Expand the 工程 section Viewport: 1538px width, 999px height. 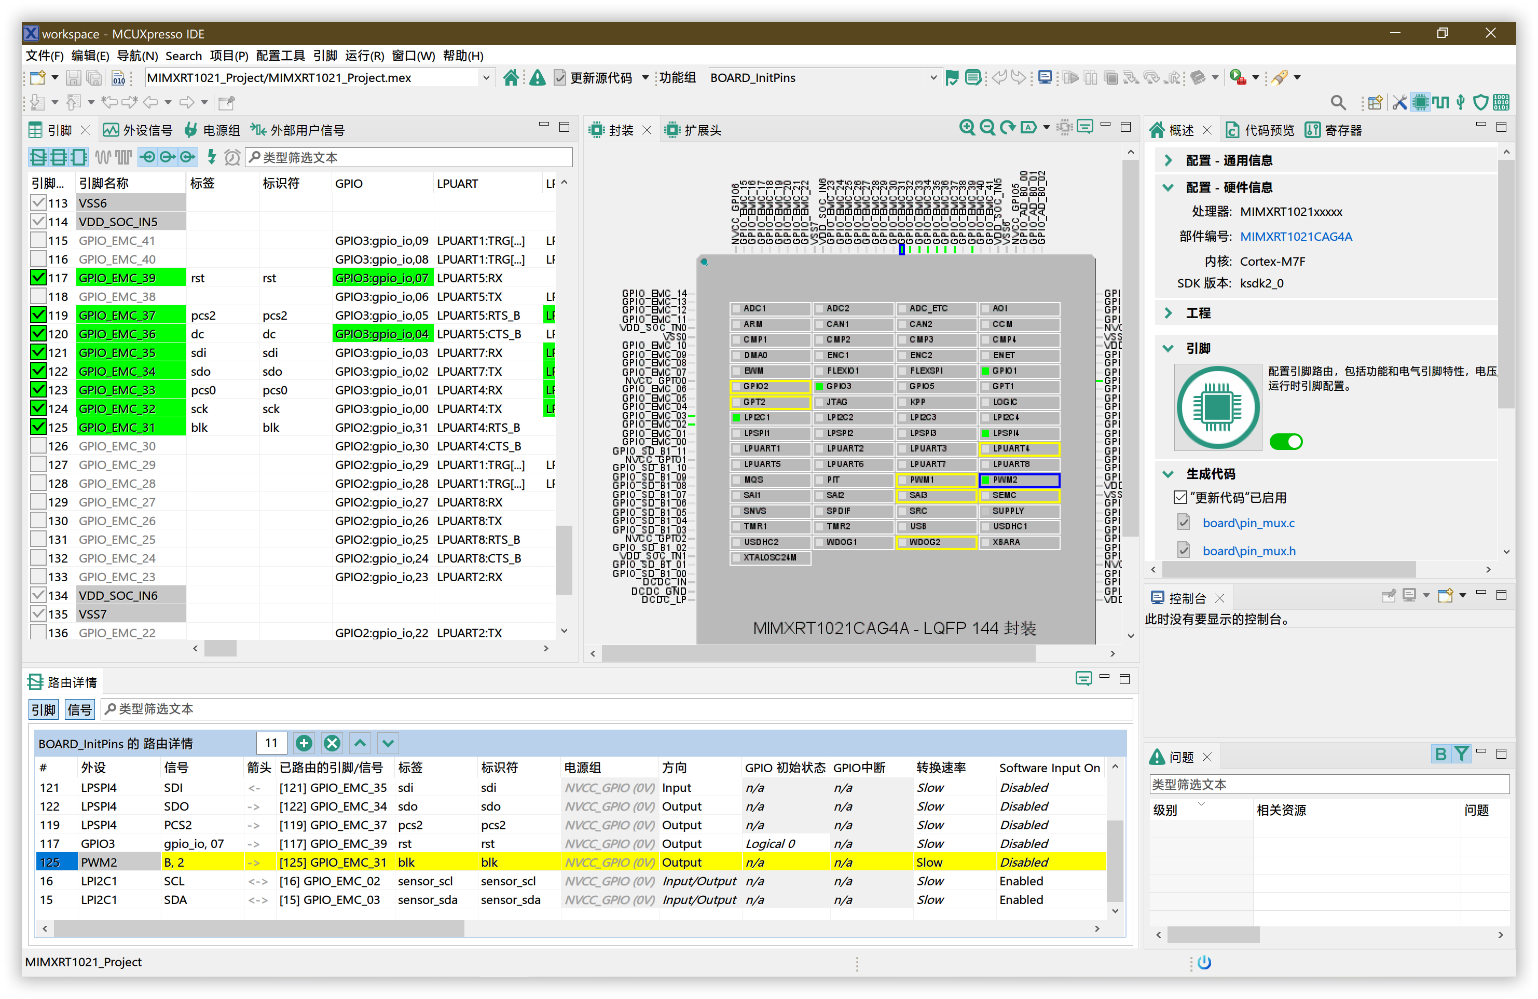coord(1169,313)
